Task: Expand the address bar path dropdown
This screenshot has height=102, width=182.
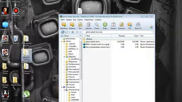Action: point(152,32)
